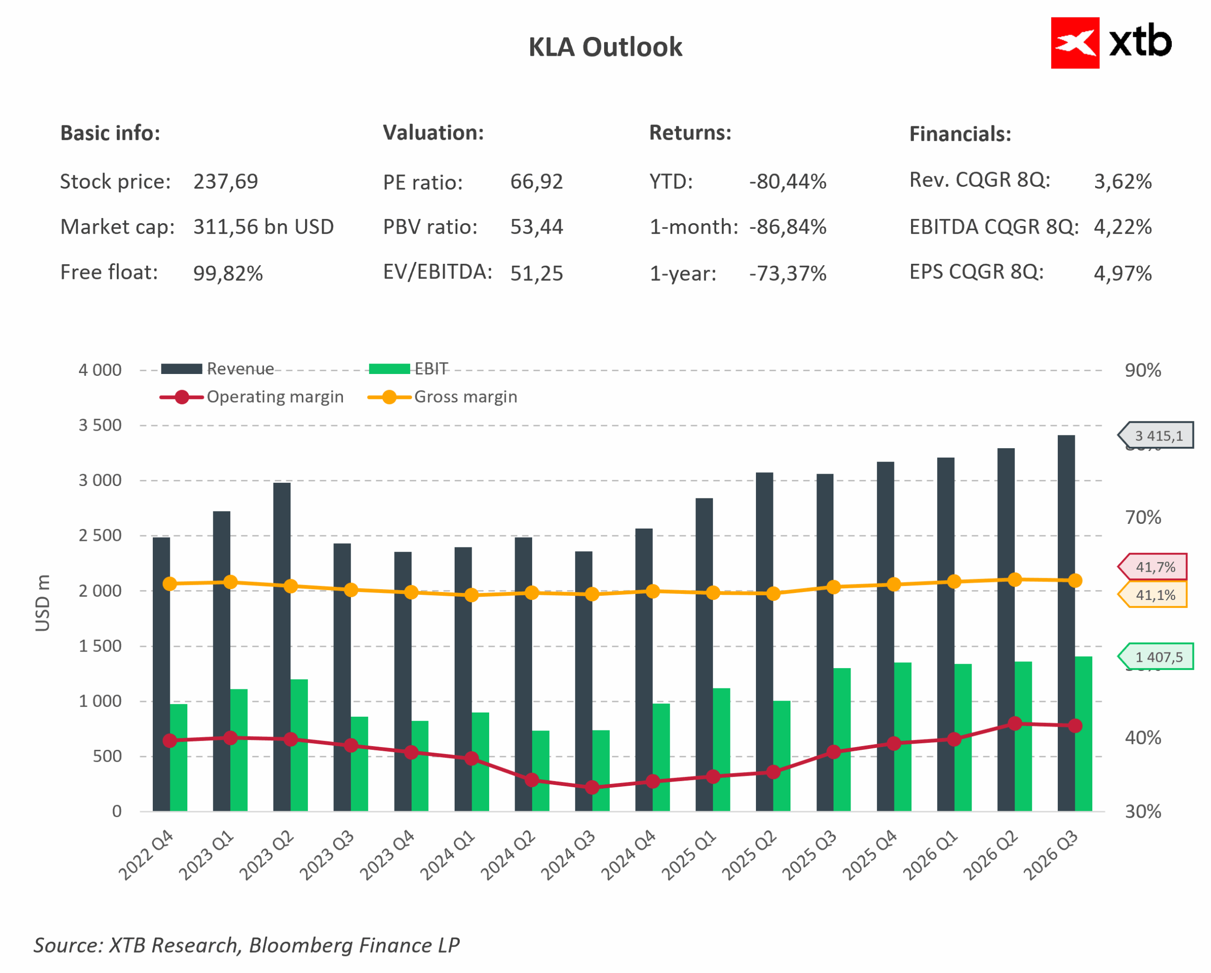Click the EV/EBITDA value 51,25

[x=536, y=273]
